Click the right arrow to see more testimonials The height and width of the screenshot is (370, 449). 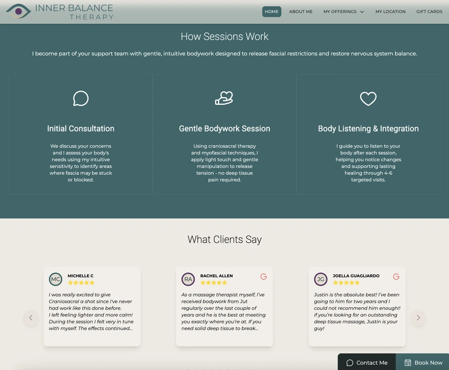(x=418, y=318)
